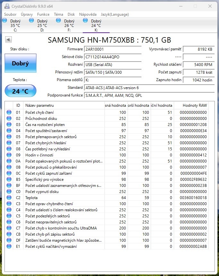Click the blue status dot of attribute 01
The image size is (219, 276).
pos(9,112)
